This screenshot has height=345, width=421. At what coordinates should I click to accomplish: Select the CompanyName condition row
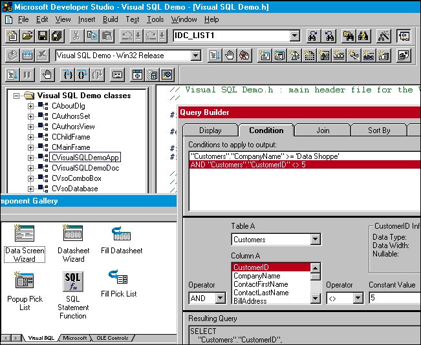(305, 156)
